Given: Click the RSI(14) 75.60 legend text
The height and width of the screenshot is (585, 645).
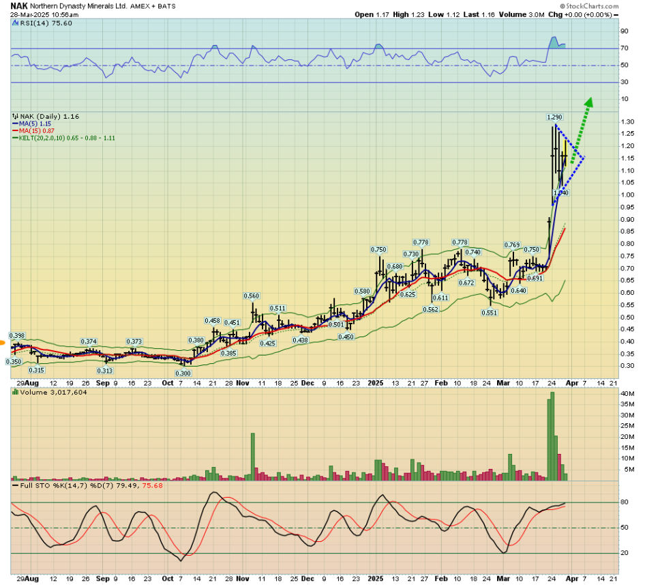Looking at the screenshot, I should tap(46, 23).
